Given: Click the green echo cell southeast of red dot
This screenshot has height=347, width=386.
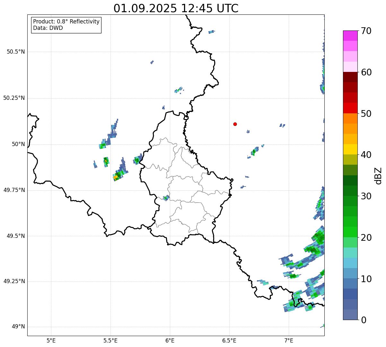Looking at the screenshot, I should coord(254,152).
